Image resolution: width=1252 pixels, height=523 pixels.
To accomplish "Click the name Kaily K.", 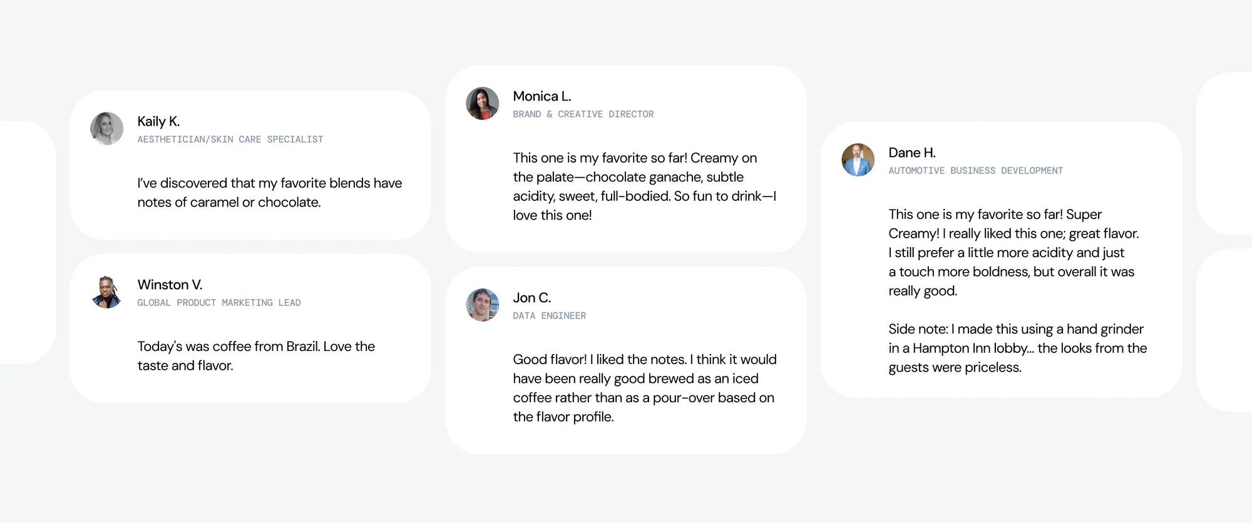I will [158, 121].
